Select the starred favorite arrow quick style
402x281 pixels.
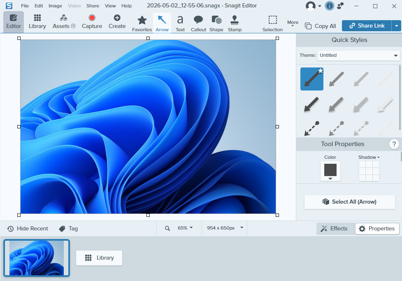[x=312, y=79]
